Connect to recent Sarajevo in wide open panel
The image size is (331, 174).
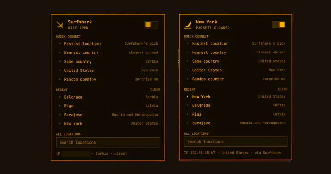pyautogui.click(x=108, y=115)
